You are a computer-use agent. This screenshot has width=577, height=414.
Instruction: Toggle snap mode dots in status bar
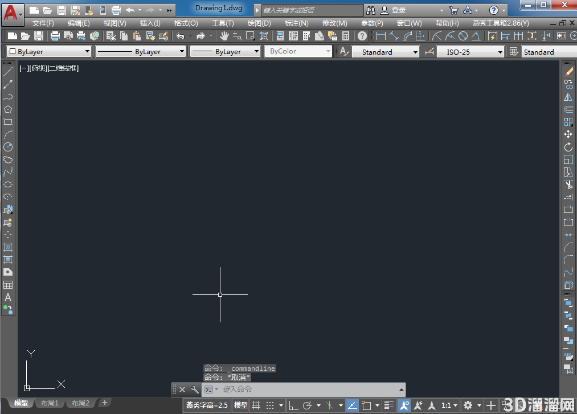pos(270,405)
